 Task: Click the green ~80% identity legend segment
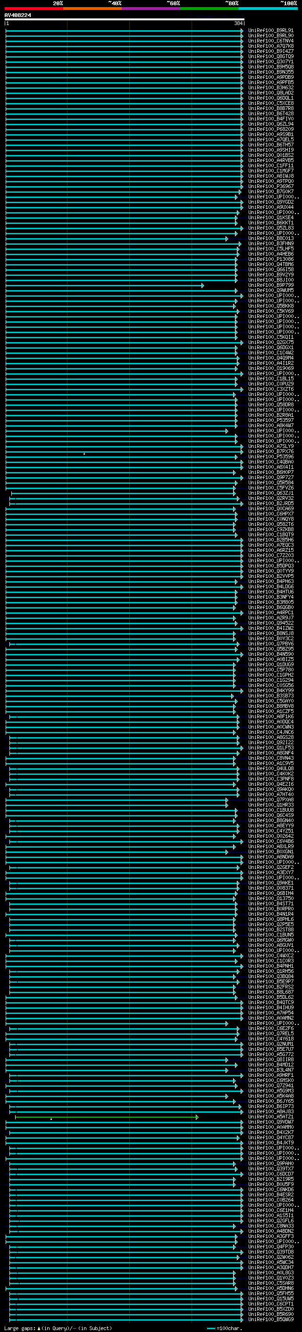click(210, 9)
